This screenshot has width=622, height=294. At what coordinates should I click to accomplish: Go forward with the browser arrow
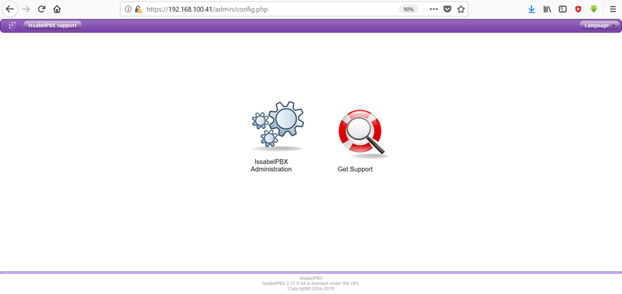(x=26, y=9)
